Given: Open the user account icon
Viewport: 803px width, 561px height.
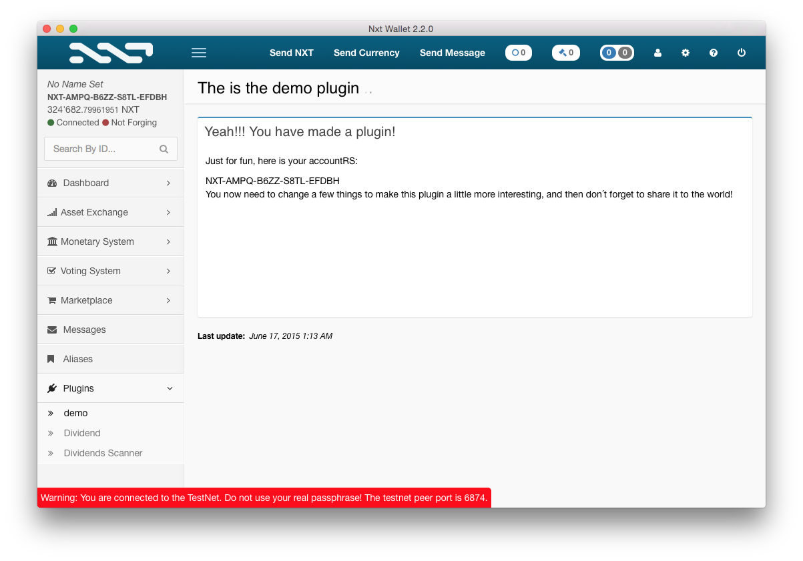Looking at the screenshot, I should tap(657, 53).
